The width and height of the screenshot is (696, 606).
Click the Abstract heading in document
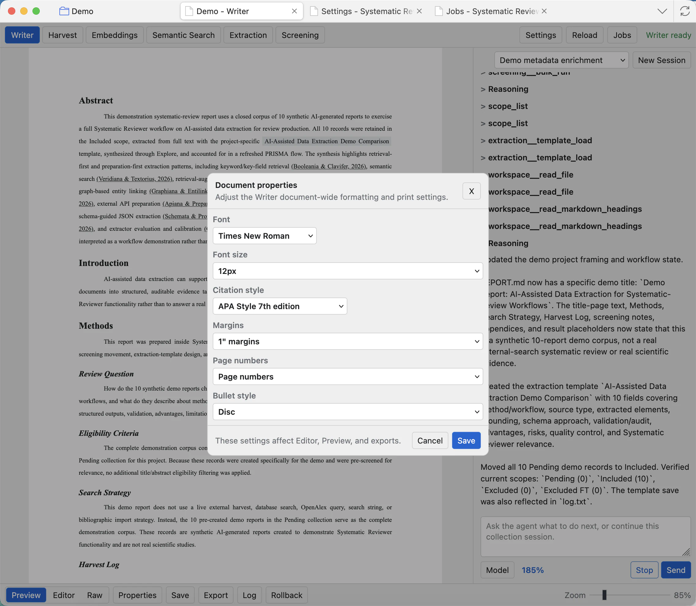(x=96, y=100)
